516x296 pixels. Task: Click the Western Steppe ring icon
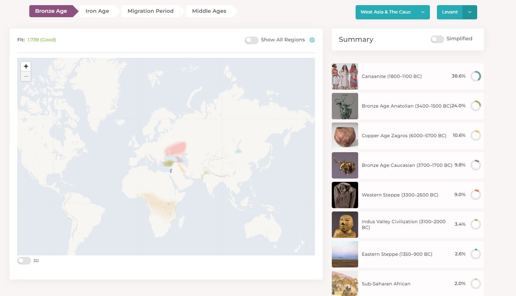pyautogui.click(x=475, y=195)
